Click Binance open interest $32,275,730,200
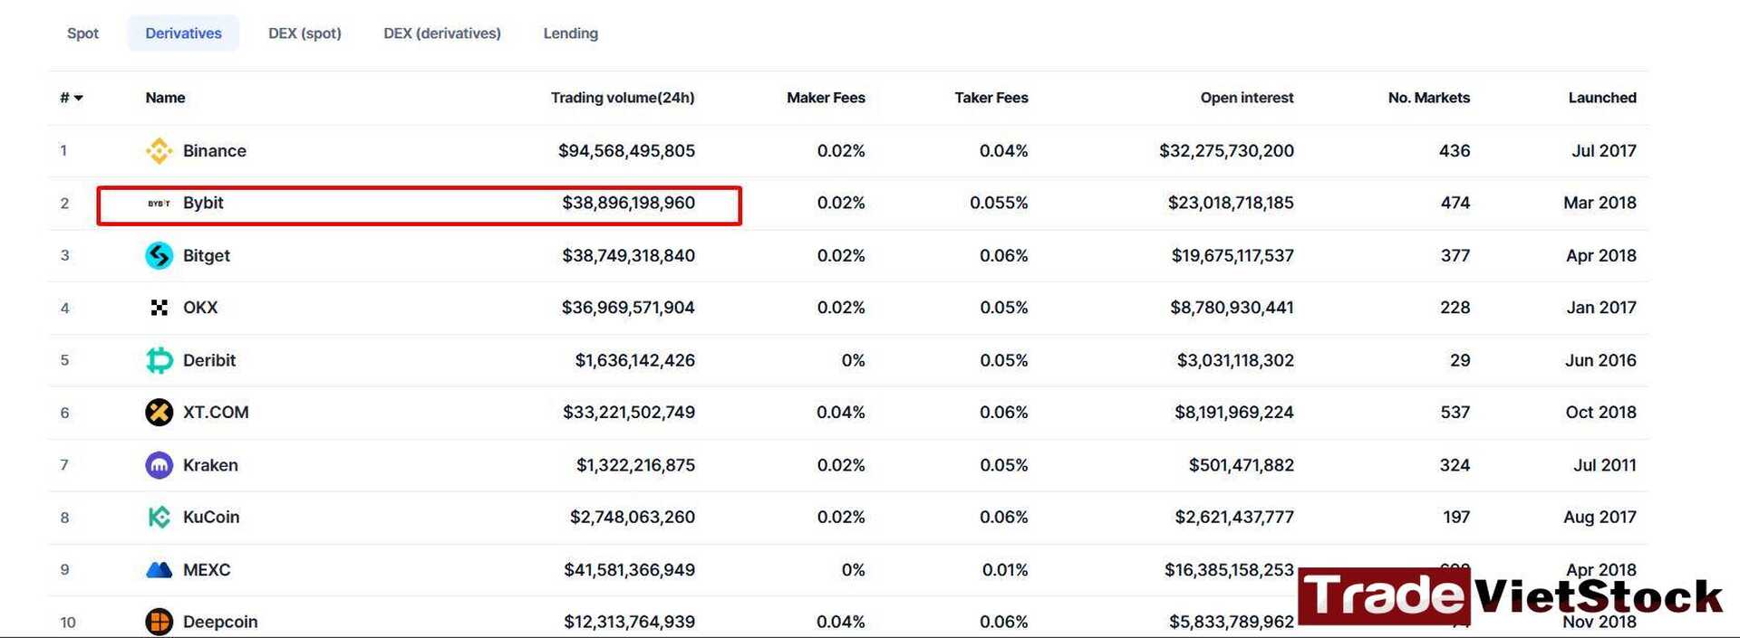 click(1226, 150)
